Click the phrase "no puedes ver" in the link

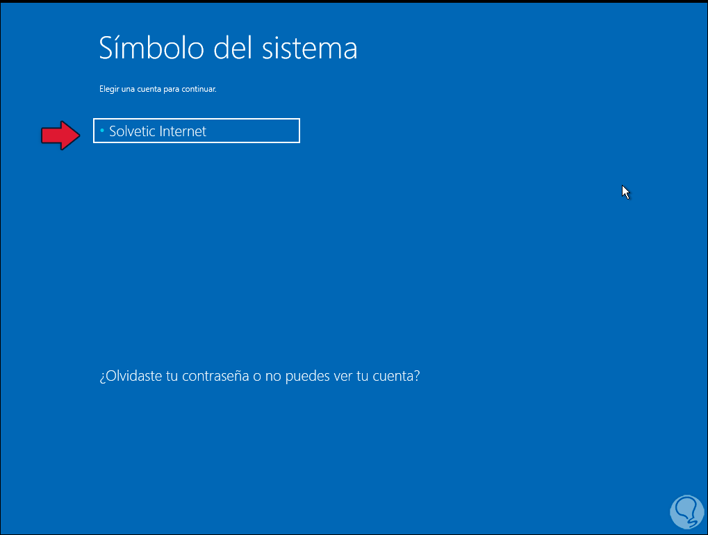[x=304, y=377]
